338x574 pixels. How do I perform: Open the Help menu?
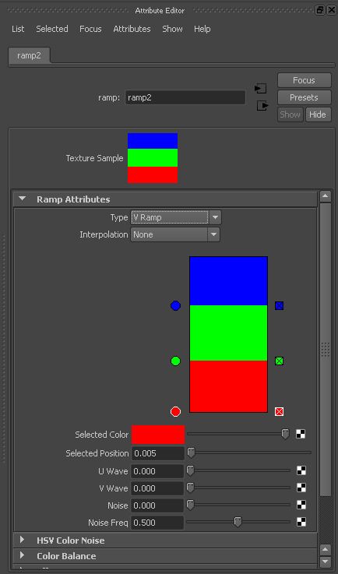pos(202,29)
